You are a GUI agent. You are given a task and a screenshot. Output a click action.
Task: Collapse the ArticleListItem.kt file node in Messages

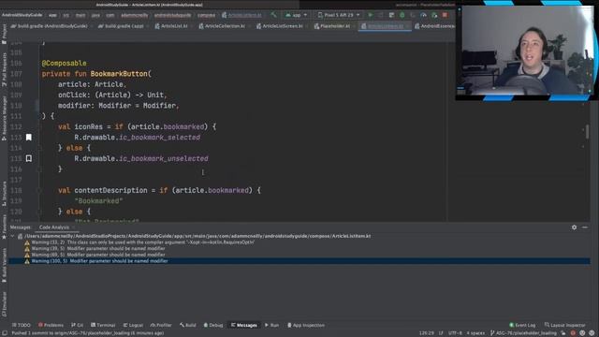(x=12, y=236)
